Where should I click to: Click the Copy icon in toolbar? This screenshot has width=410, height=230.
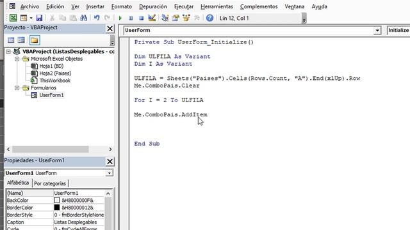(63, 18)
